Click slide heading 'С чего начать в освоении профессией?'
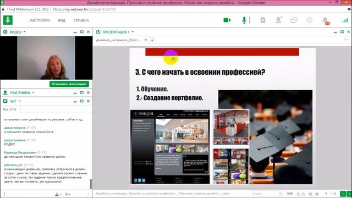352x198 pixels. coord(200,72)
